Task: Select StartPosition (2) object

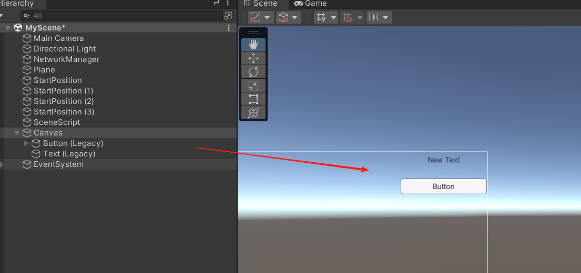Action: [64, 101]
